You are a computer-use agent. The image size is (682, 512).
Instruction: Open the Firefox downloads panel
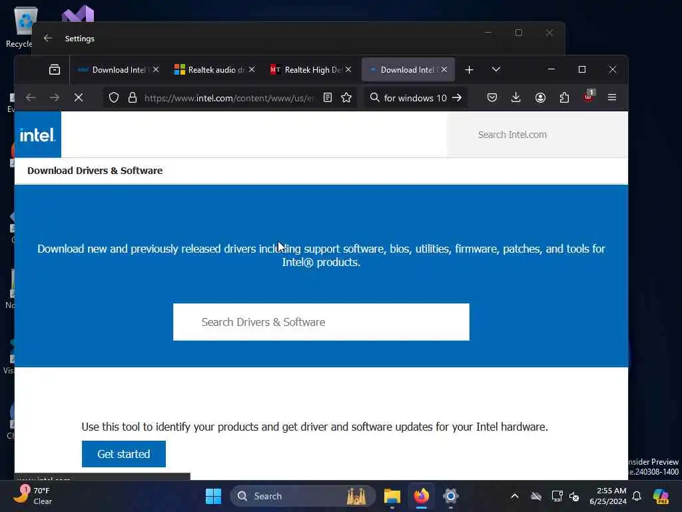(516, 97)
